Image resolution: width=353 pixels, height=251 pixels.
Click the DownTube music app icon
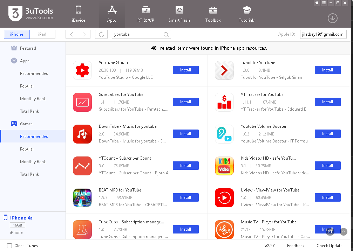[82, 134]
